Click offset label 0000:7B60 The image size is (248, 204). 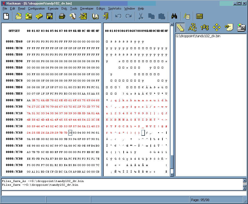(14, 41)
